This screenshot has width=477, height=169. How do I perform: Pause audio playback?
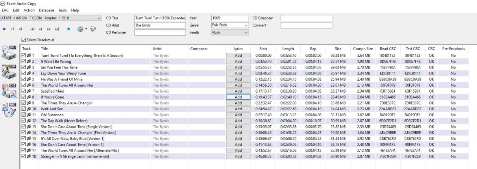coord(12,29)
